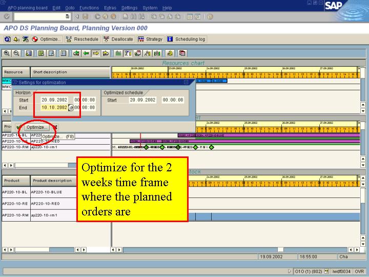
Task: Click the green Back arrow icon
Action: [x=97, y=16]
